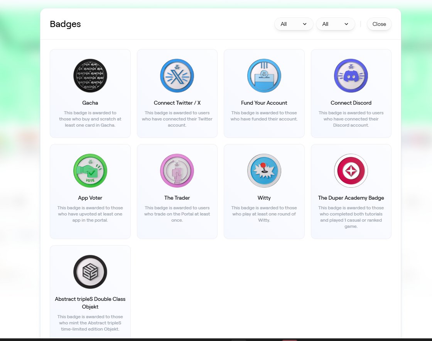Click the Duper Academy description text
The image size is (432, 341).
tap(351, 217)
